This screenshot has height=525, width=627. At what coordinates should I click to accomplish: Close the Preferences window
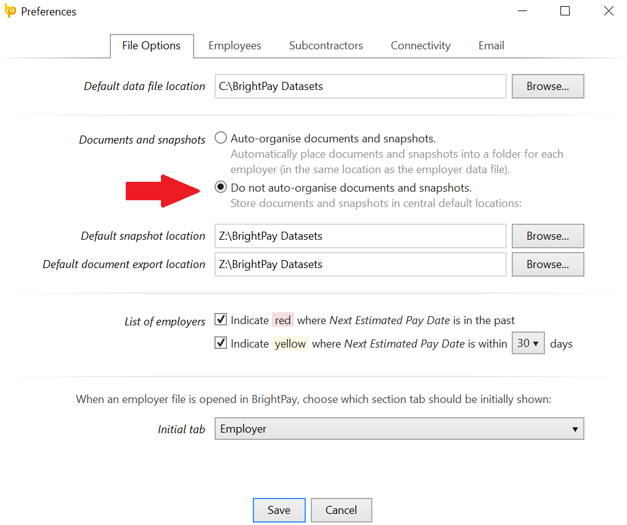(609, 11)
